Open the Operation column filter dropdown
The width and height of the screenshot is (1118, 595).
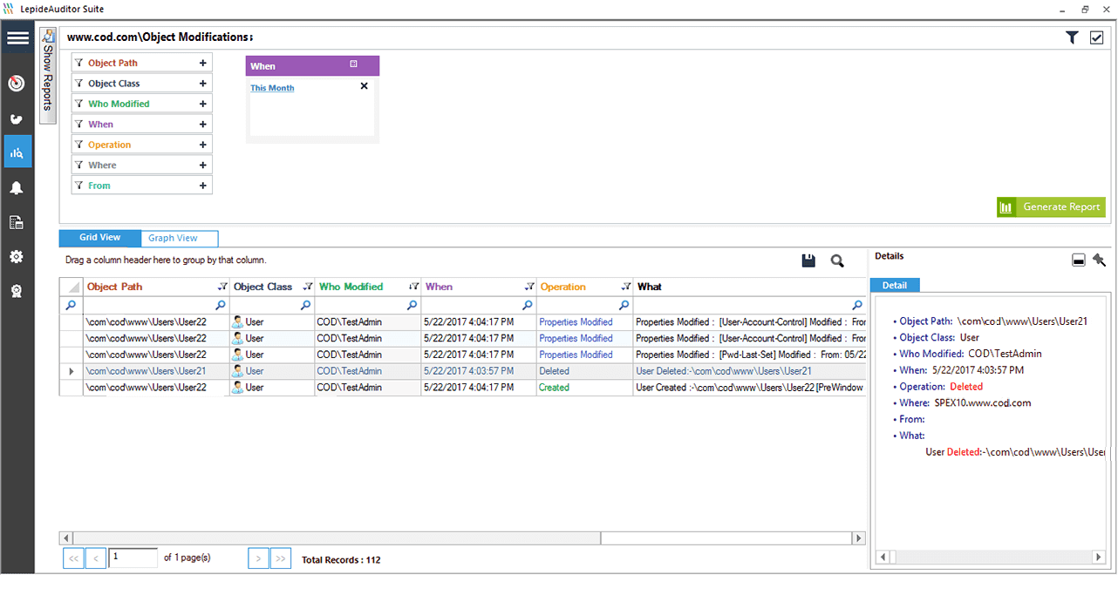[x=625, y=287]
